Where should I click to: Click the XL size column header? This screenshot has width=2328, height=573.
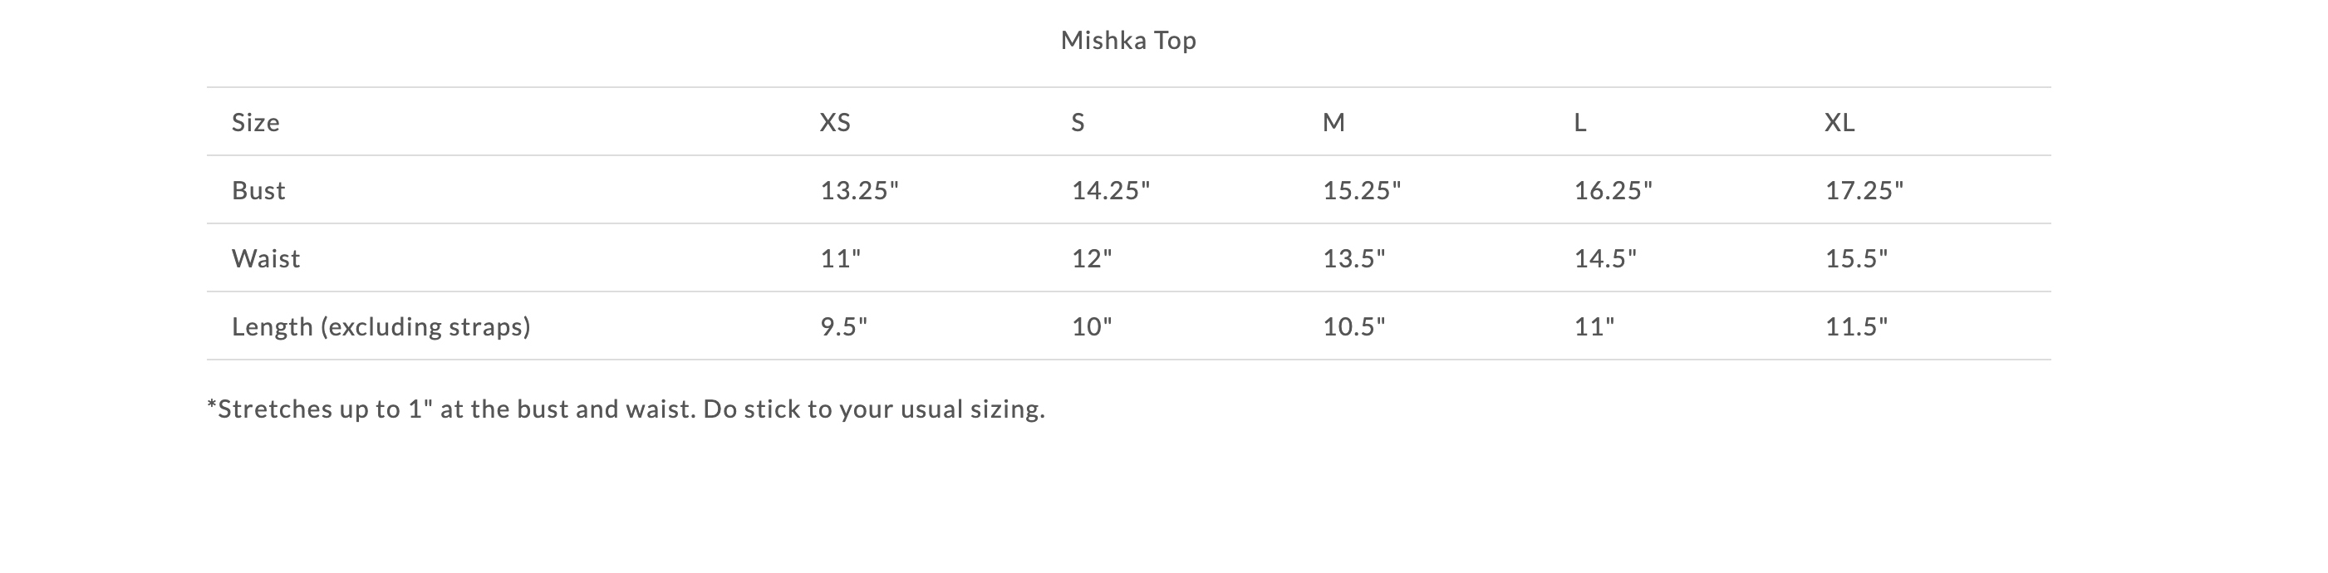pos(1840,122)
